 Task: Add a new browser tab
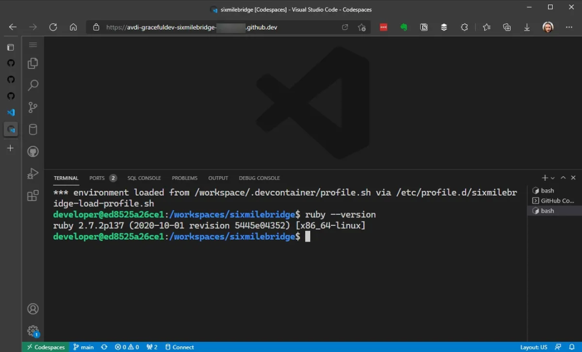10,148
